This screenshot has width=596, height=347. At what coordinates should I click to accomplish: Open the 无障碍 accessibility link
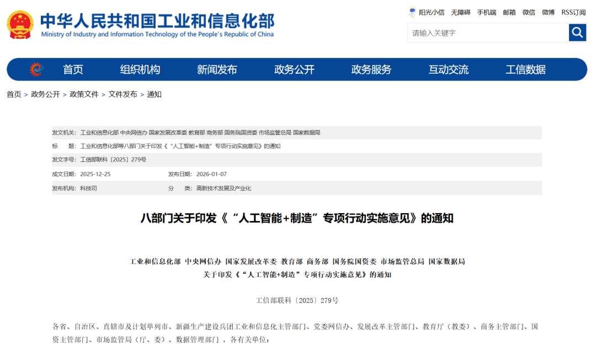point(460,12)
